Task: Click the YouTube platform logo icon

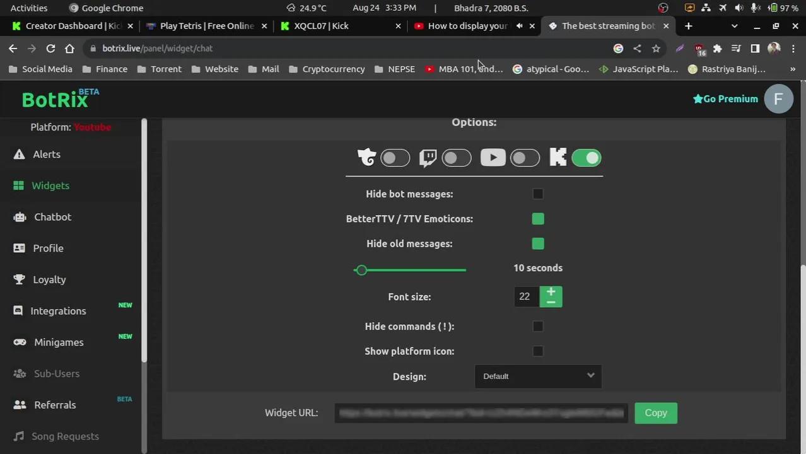Action: click(493, 157)
